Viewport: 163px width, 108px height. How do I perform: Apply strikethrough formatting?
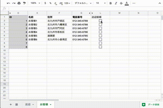121,3
